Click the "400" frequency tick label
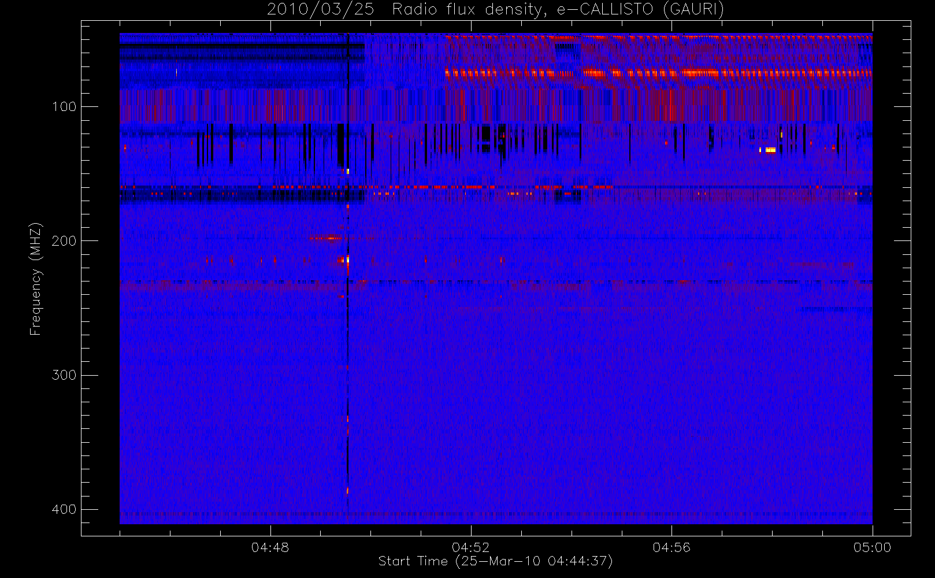The height and width of the screenshot is (578, 935). [x=64, y=509]
